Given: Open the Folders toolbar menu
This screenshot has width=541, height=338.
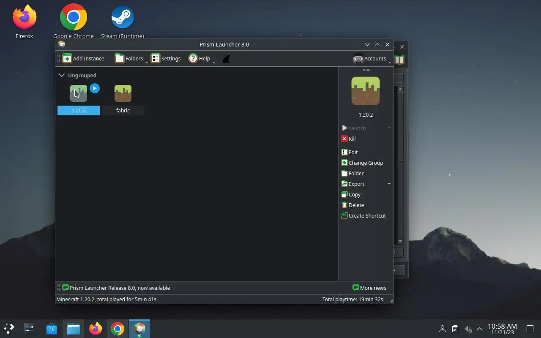Looking at the screenshot, I should pos(129,59).
